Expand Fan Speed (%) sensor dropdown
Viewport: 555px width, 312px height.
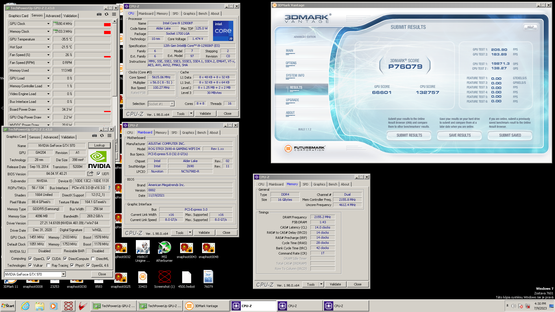48,55
